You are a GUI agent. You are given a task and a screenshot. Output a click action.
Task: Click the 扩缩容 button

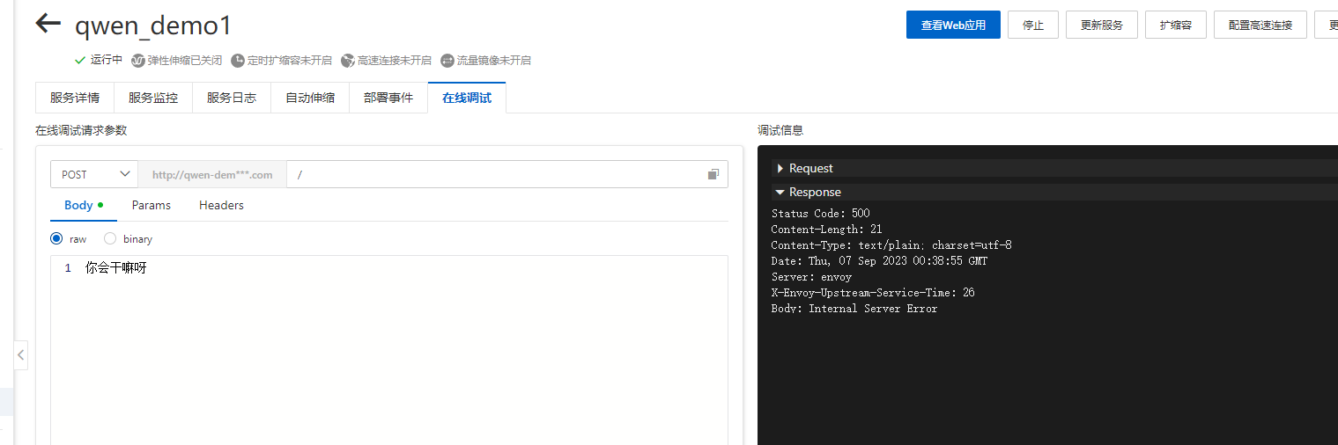coord(1176,25)
